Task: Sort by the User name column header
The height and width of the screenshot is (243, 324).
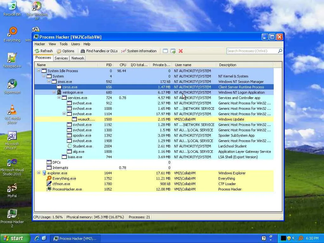Action: click(194, 65)
